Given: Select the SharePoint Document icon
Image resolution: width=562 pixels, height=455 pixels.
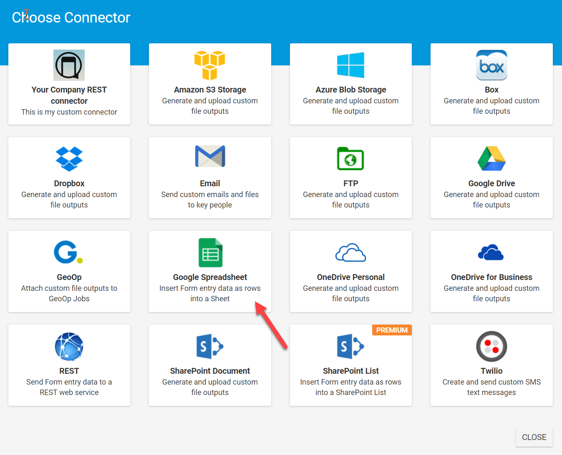Looking at the screenshot, I should point(210,346).
